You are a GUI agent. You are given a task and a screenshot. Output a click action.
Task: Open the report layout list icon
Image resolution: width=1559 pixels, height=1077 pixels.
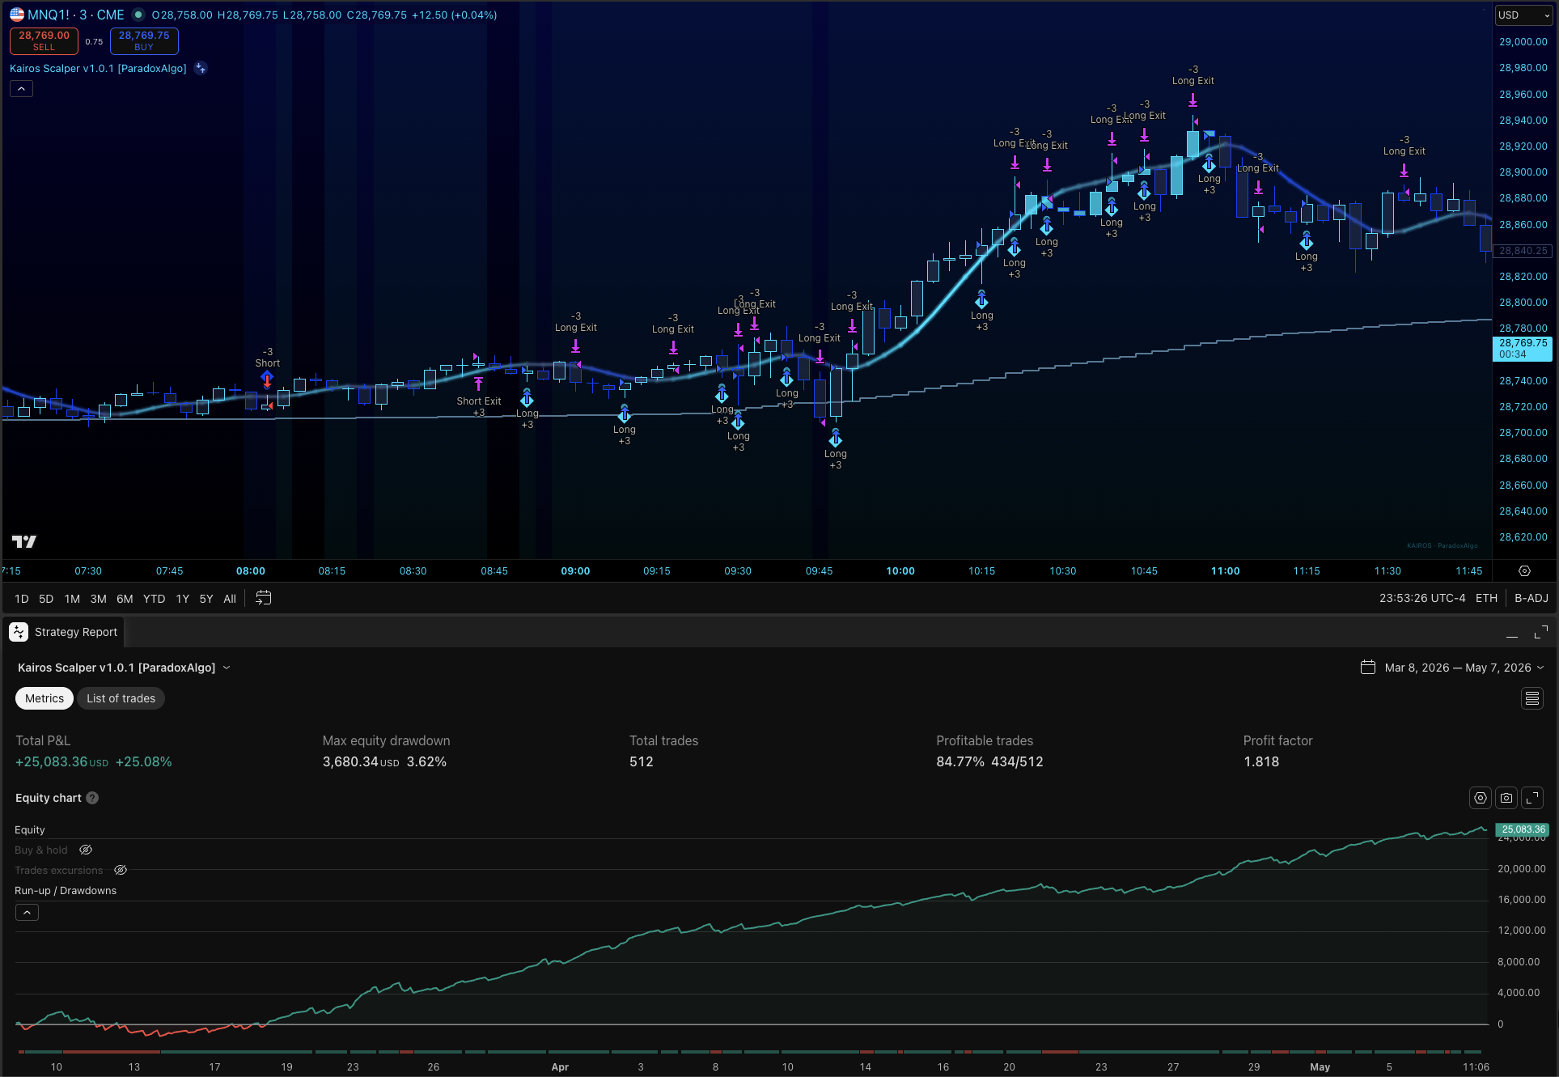[x=1531, y=698]
